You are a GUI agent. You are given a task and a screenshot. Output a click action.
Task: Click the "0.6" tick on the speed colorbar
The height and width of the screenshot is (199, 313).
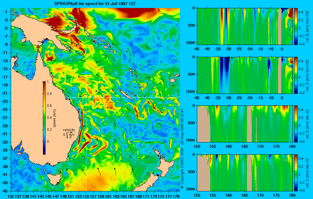(49, 106)
